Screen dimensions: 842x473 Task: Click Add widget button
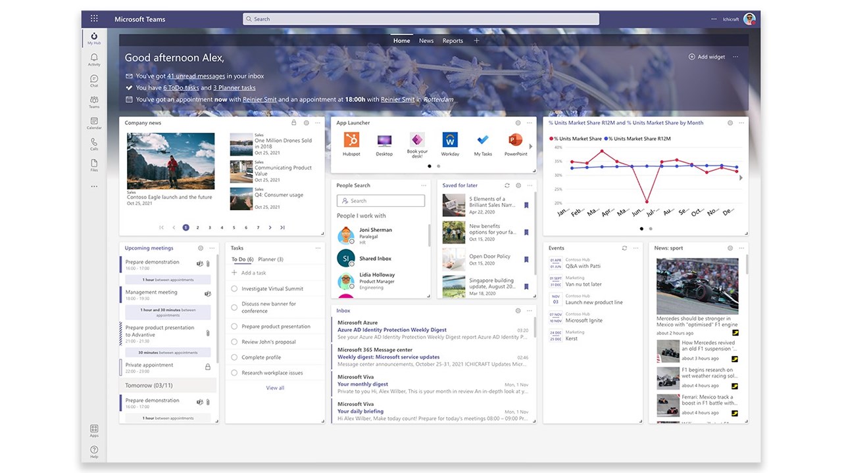(706, 57)
